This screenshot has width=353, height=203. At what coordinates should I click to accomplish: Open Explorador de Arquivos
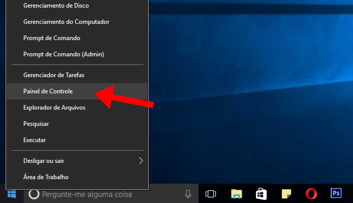click(77, 108)
